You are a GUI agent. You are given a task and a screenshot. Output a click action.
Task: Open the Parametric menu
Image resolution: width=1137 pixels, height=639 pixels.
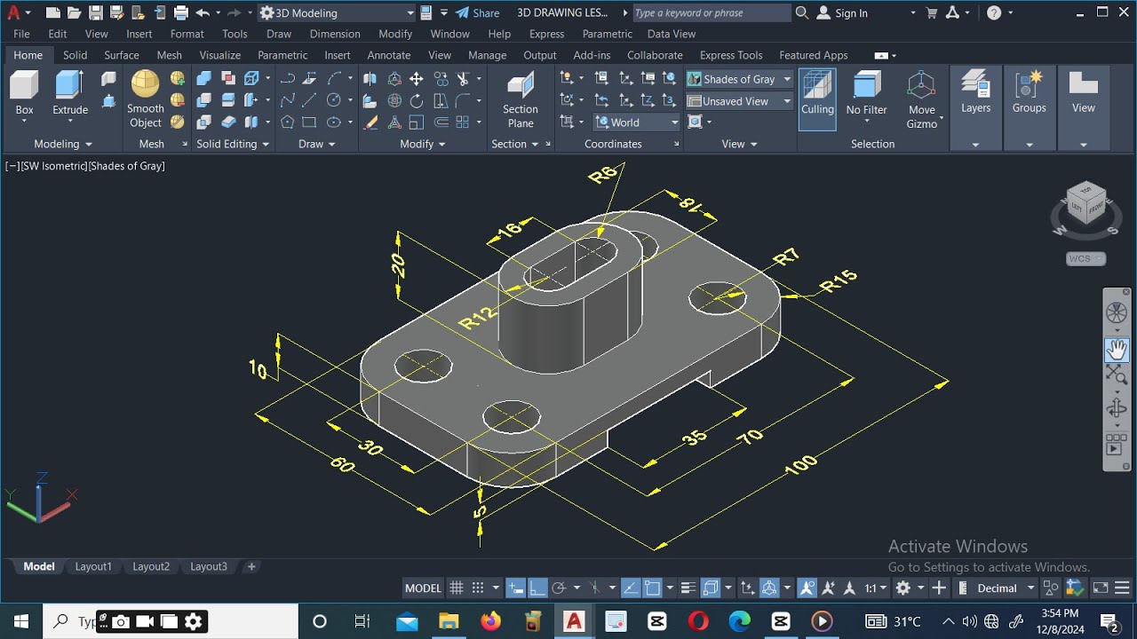point(608,34)
